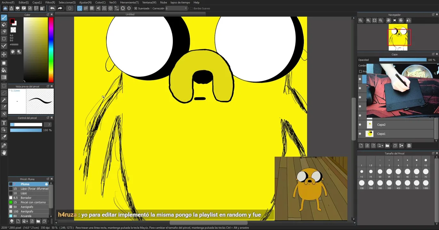
Task: Pop out the Navegador panel
Action: [x=433, y=14]
